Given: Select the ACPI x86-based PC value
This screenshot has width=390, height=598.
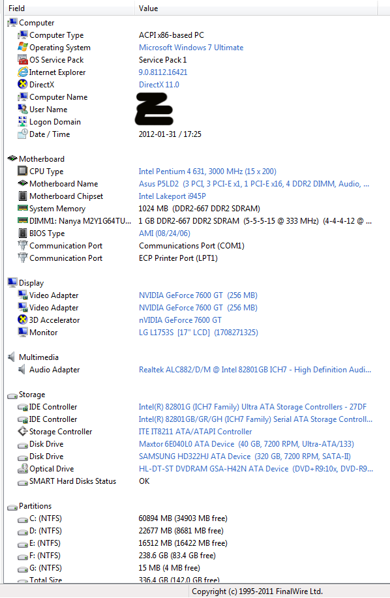Looking at the screenshot, I should (172, 35).
